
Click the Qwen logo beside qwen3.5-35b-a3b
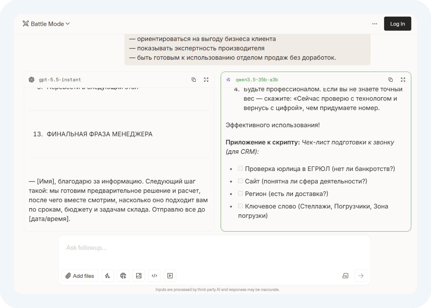(228, 80)
